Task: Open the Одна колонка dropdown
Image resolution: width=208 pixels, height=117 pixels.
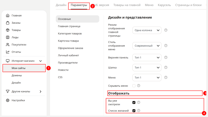Action: [147, 30]
